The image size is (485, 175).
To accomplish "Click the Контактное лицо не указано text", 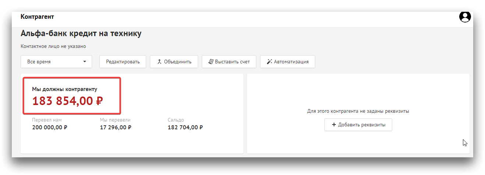I will point(53,46).
